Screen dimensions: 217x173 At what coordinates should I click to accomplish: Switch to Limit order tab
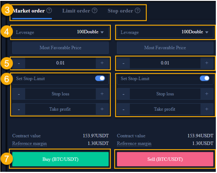(x=76, y=11)
